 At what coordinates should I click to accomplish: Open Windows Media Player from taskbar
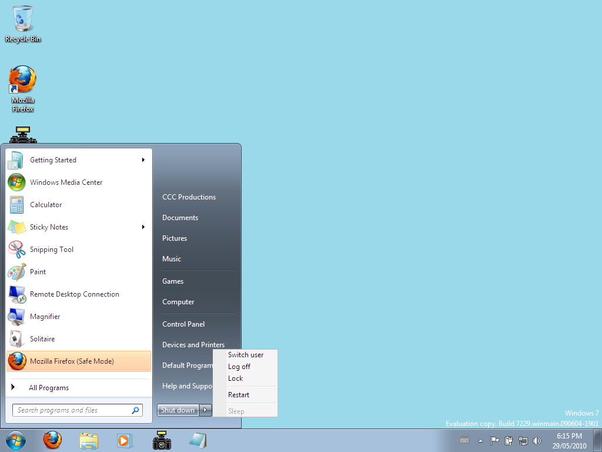[x=125, y=440]
